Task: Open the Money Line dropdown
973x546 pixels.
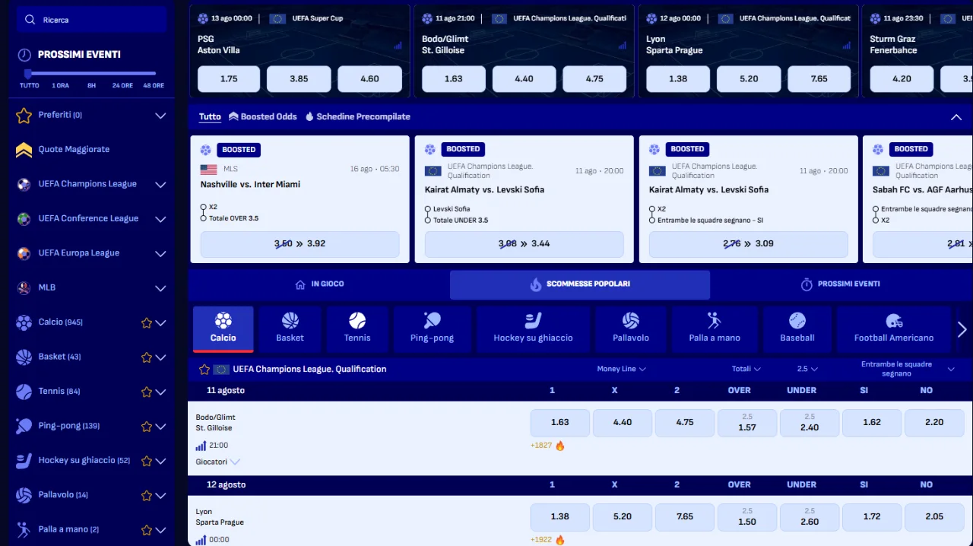Action: point(621,369)
